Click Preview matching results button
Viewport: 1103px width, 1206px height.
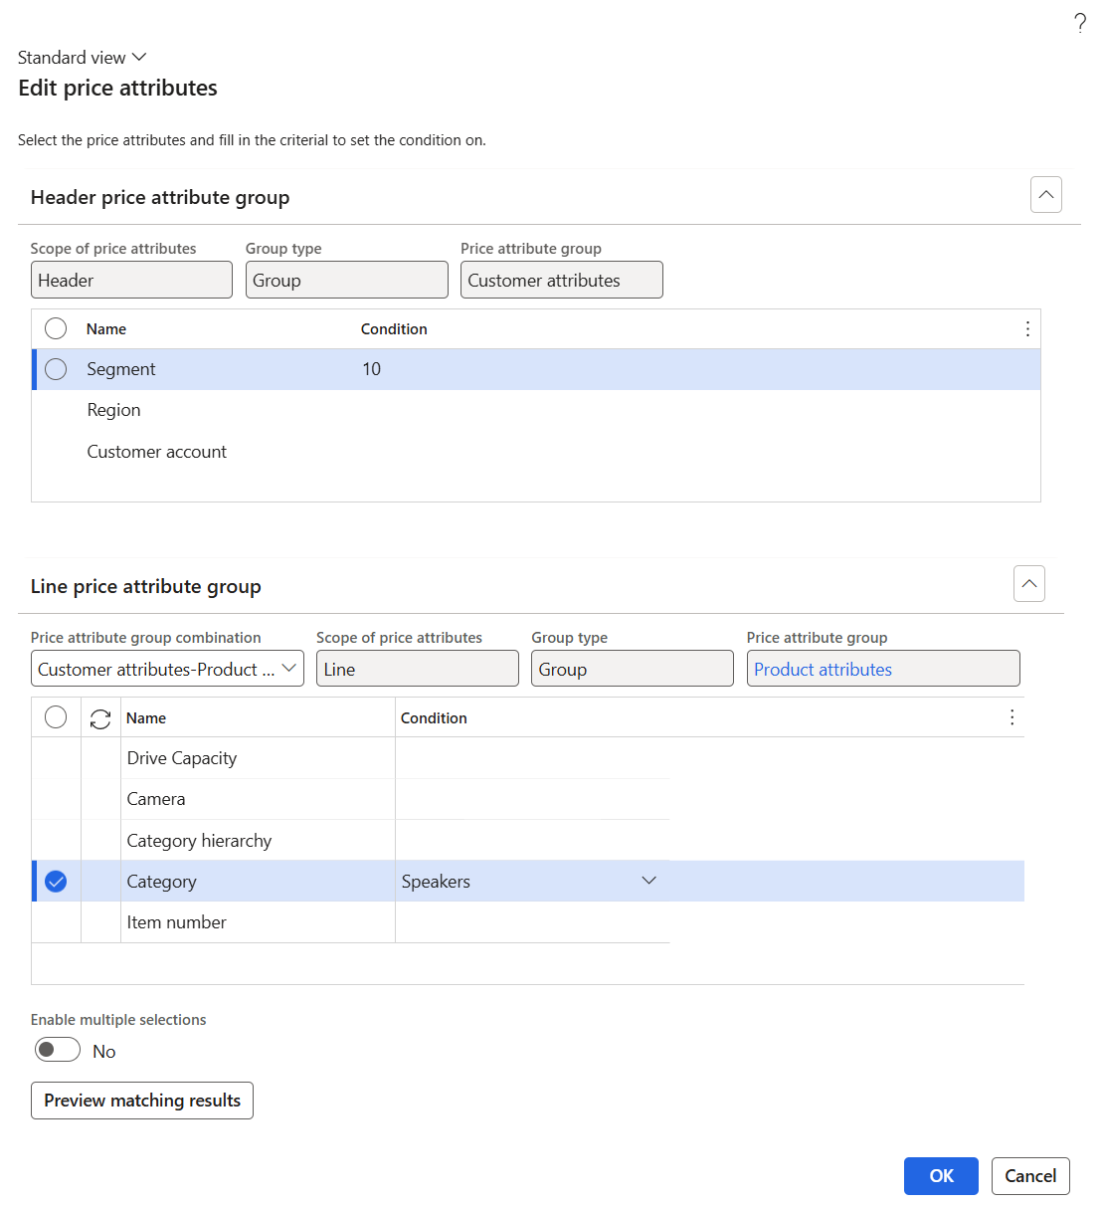coord(142,1101)
